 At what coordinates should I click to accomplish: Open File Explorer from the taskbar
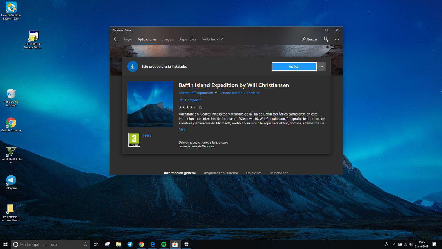pyautogui.click(x=118, y=245)
